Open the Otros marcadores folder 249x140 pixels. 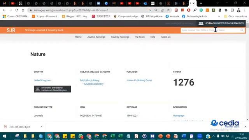click(x=235, y=16)
